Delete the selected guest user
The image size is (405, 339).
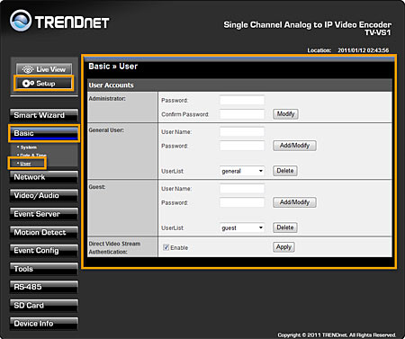coord(285,227)
